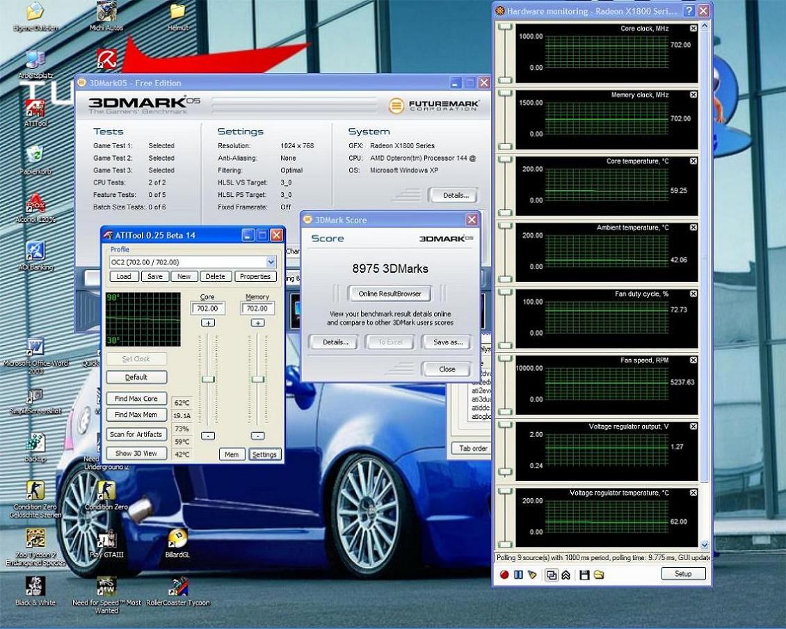The width and height of the screenshot is (786, 629).
Task: Select Alcohol 120% desktop icon
Action: coord(35,208)
